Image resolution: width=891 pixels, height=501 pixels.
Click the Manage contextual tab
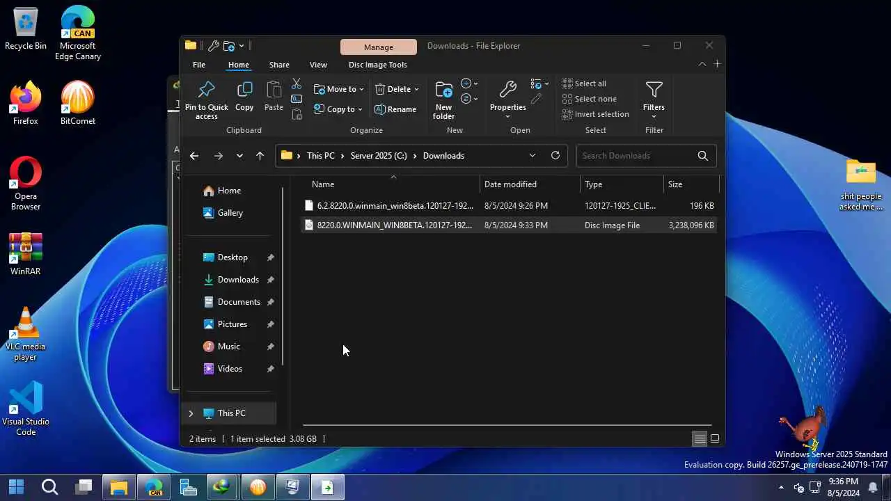click(x=379, y=47)
